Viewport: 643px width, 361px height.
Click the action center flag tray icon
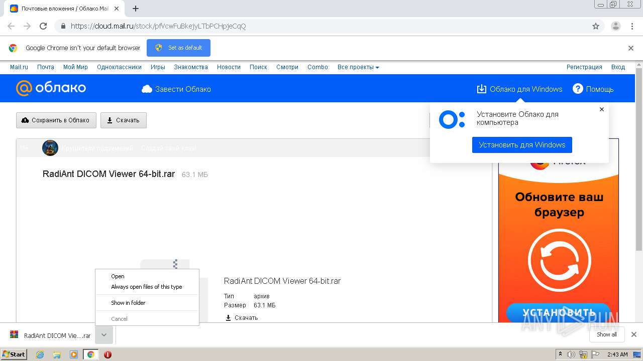pos(595,354)
